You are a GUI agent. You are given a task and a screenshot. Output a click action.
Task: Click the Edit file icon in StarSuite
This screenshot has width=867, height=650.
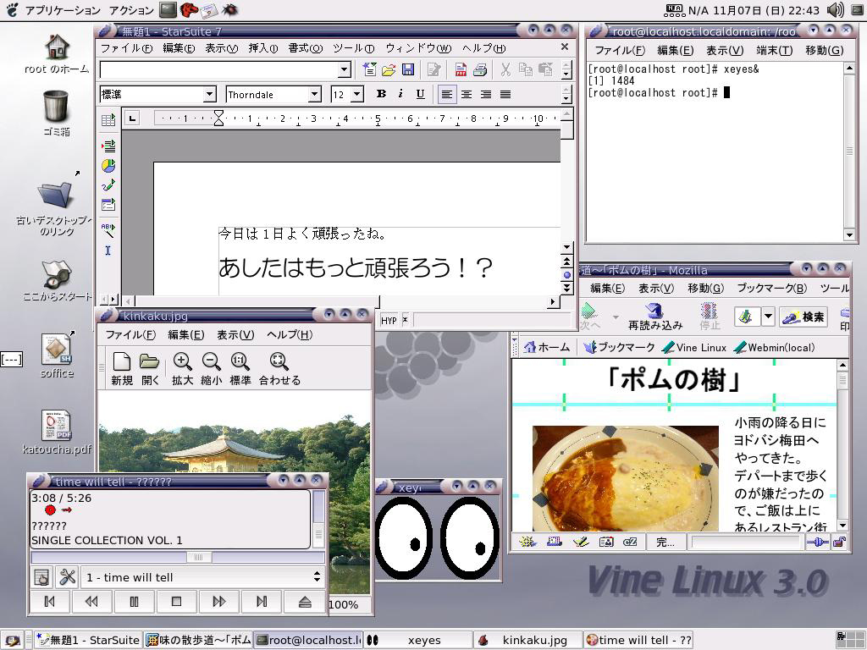(x=434, y=69)
